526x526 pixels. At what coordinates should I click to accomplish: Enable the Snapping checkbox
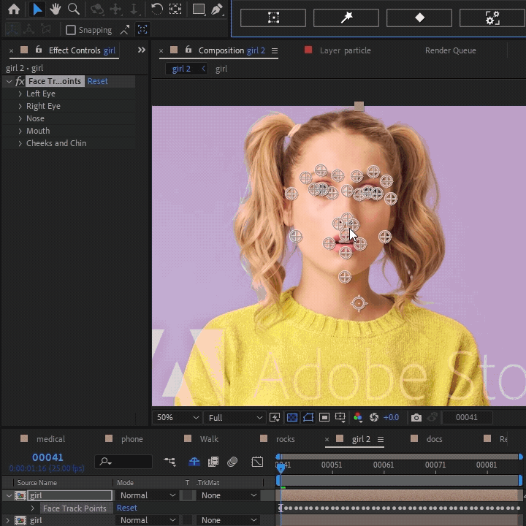(x=71, y=30)
